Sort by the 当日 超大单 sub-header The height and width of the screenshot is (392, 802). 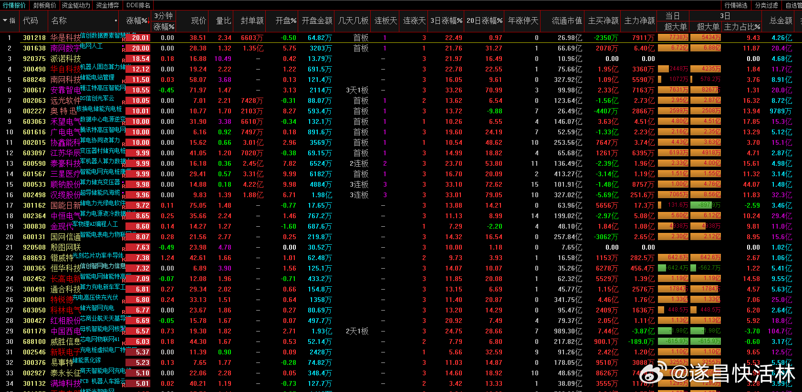(x=676, y=27)
